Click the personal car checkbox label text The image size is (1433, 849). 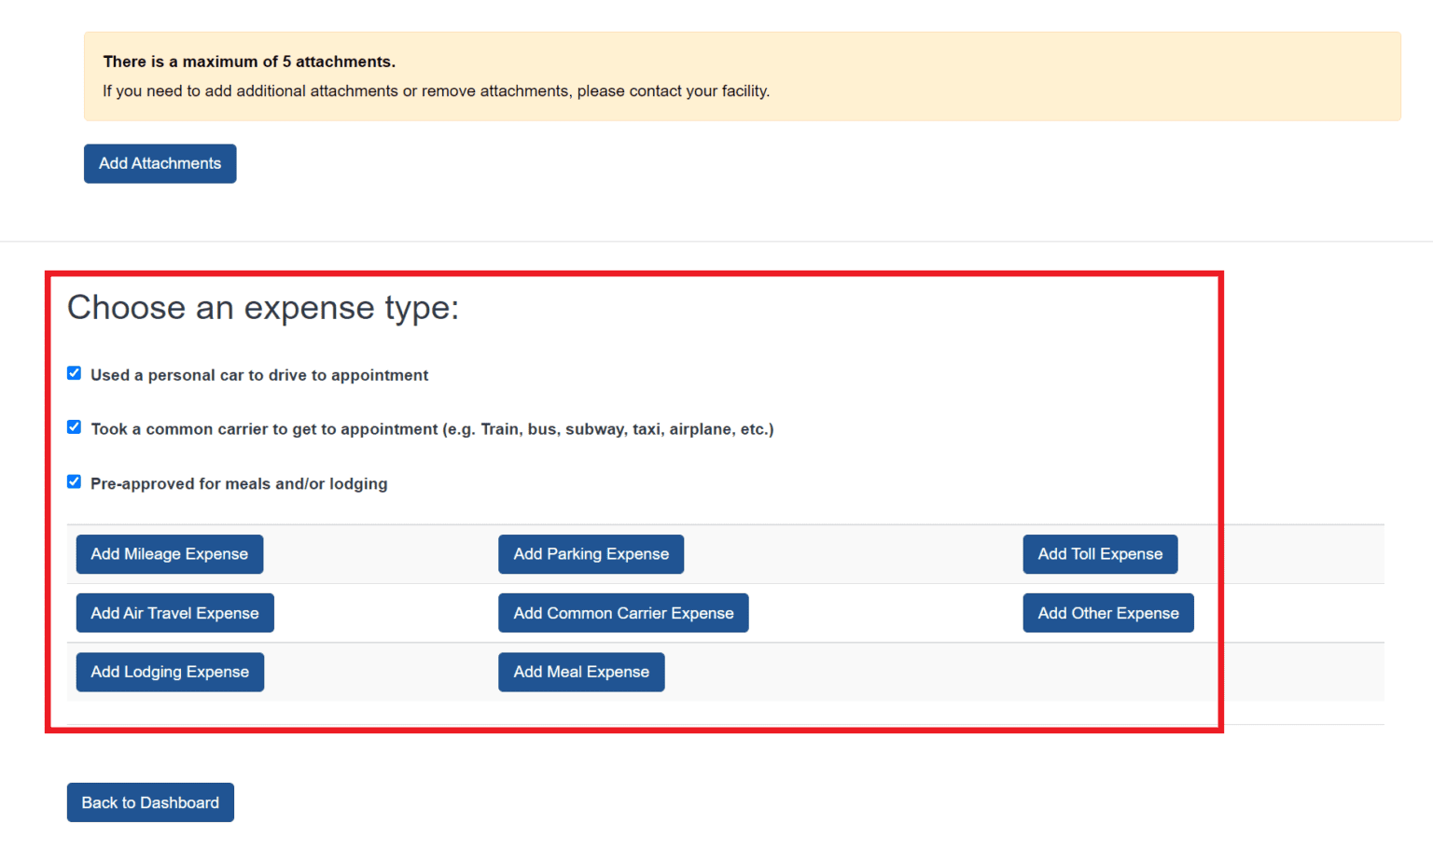coord(258,375)
